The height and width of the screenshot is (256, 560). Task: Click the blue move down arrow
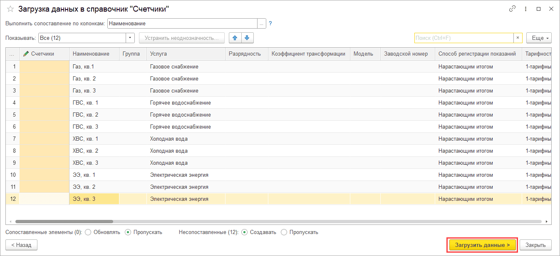[x=247, y=38]
